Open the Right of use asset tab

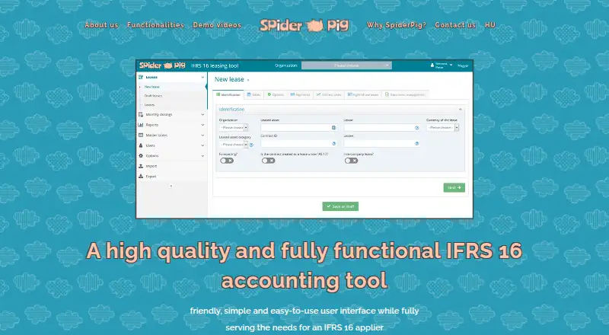click(363, 95)
